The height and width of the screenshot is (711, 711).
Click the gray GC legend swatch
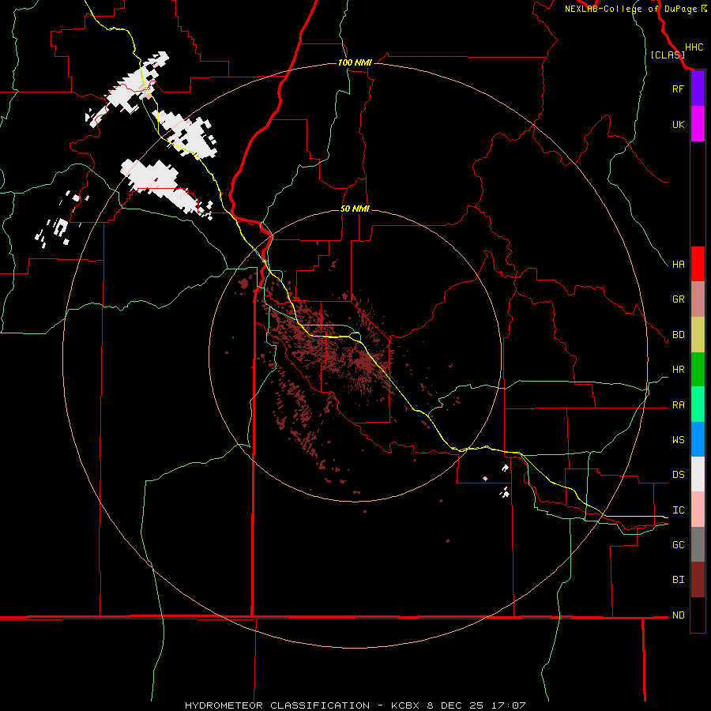(x=698, y=544)
